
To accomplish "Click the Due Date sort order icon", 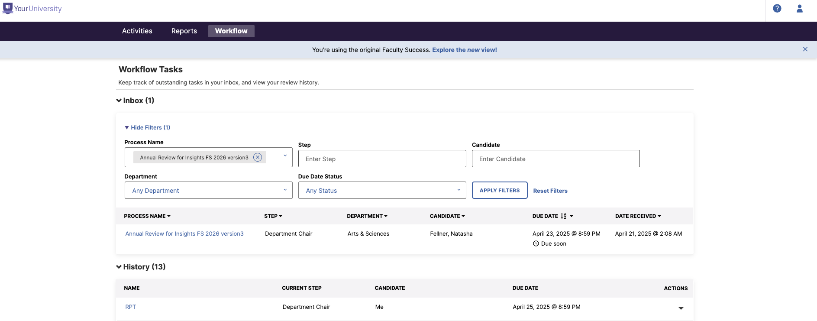I will pyautogui.click(x=564, y=216).
